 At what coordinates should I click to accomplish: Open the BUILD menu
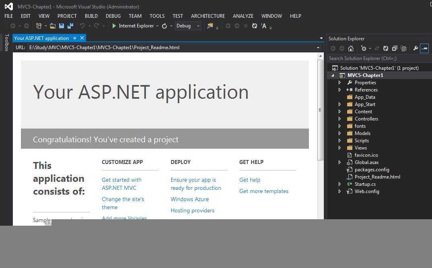(x=91, y=16)
